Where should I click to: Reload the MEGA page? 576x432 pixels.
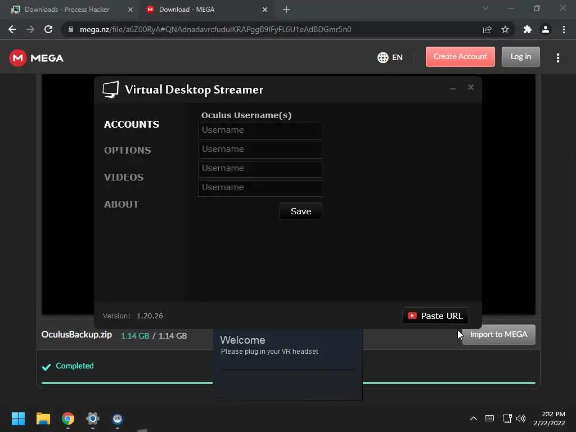pos(48,29)
